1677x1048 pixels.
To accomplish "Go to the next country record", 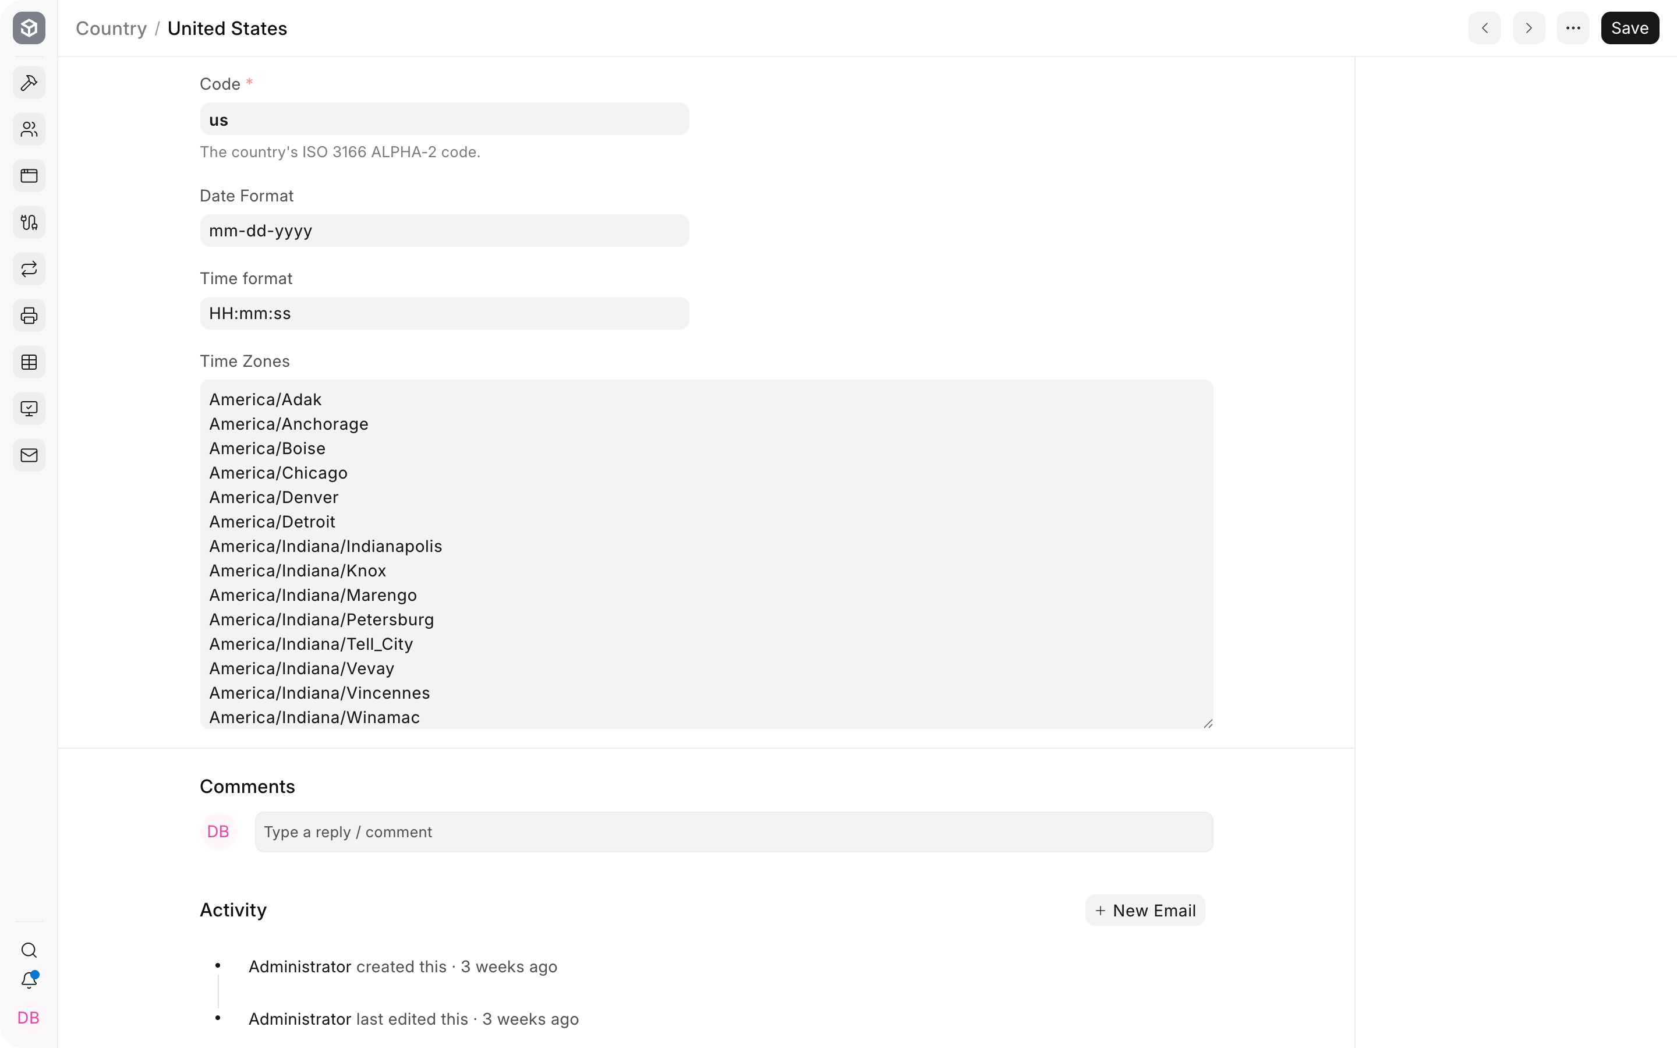I will coord(1528,28).
